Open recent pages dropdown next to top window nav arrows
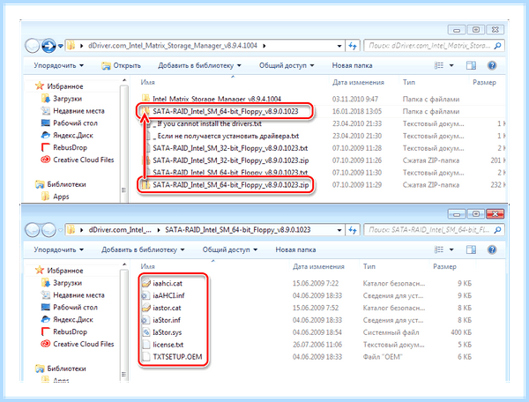 point(60,46)
